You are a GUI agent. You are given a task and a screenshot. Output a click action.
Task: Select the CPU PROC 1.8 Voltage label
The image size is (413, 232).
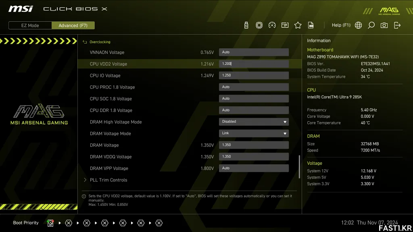click(112, 87)
